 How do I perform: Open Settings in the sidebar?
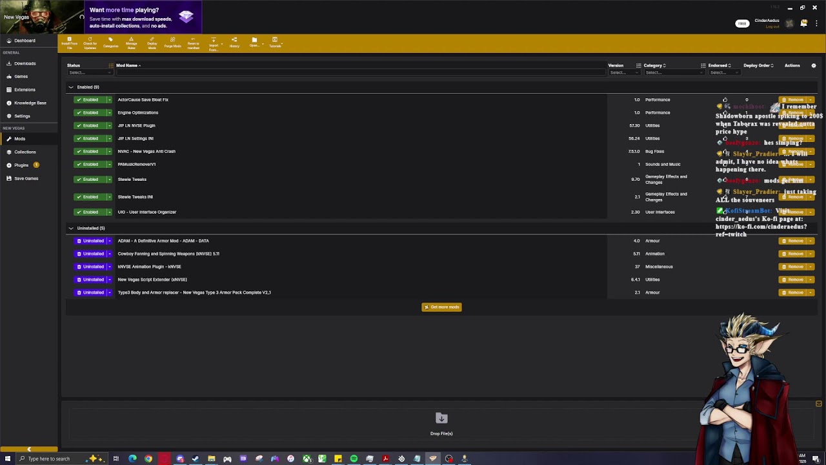[x=22, y=116]
